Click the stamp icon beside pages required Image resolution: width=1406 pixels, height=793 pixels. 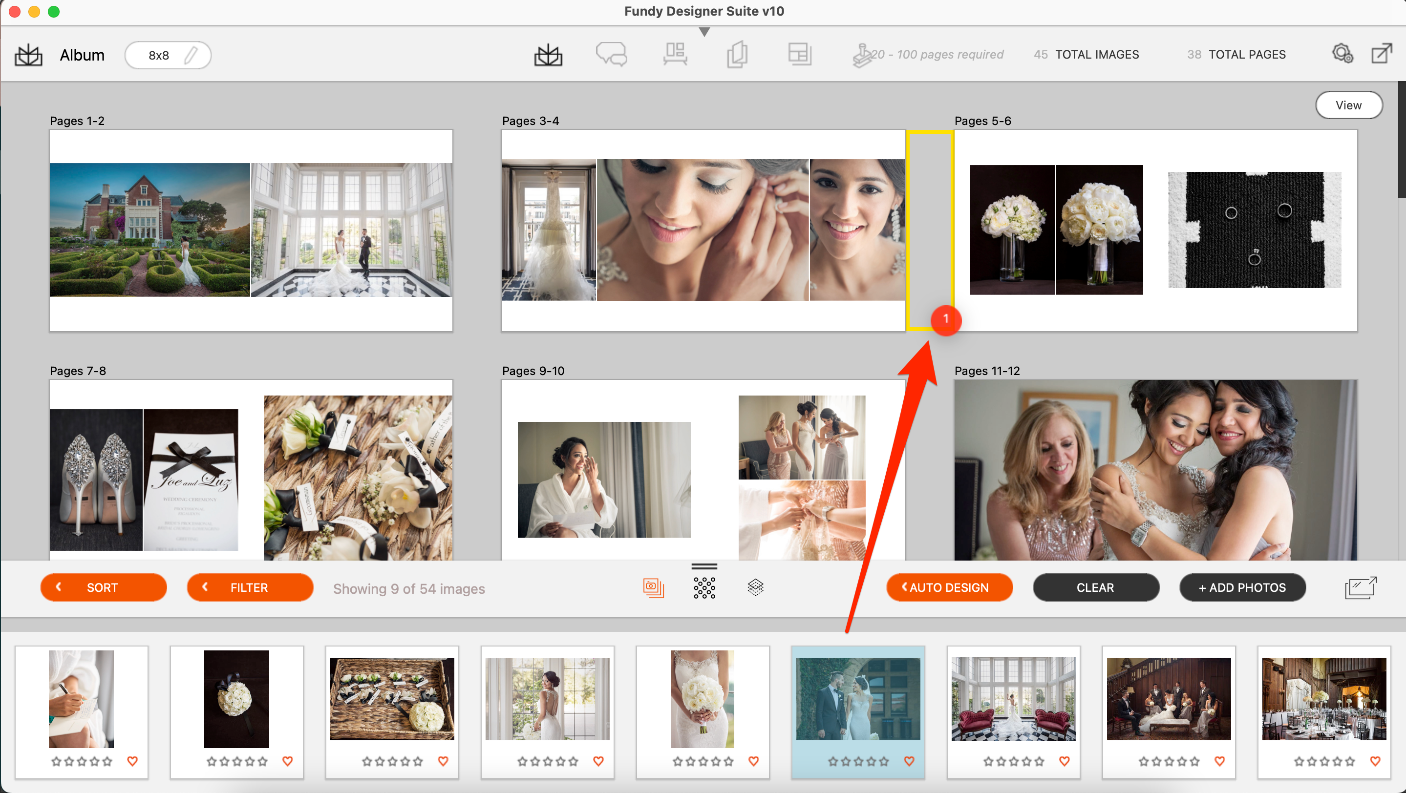861,55
